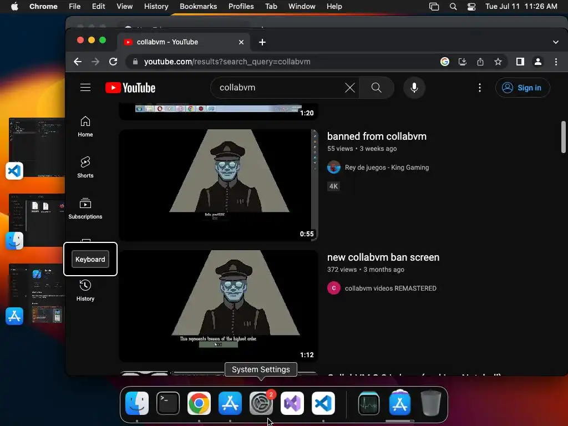
Task: Play the 0:55 banned from collabvm thumbnail
Action: pos(219,185)
